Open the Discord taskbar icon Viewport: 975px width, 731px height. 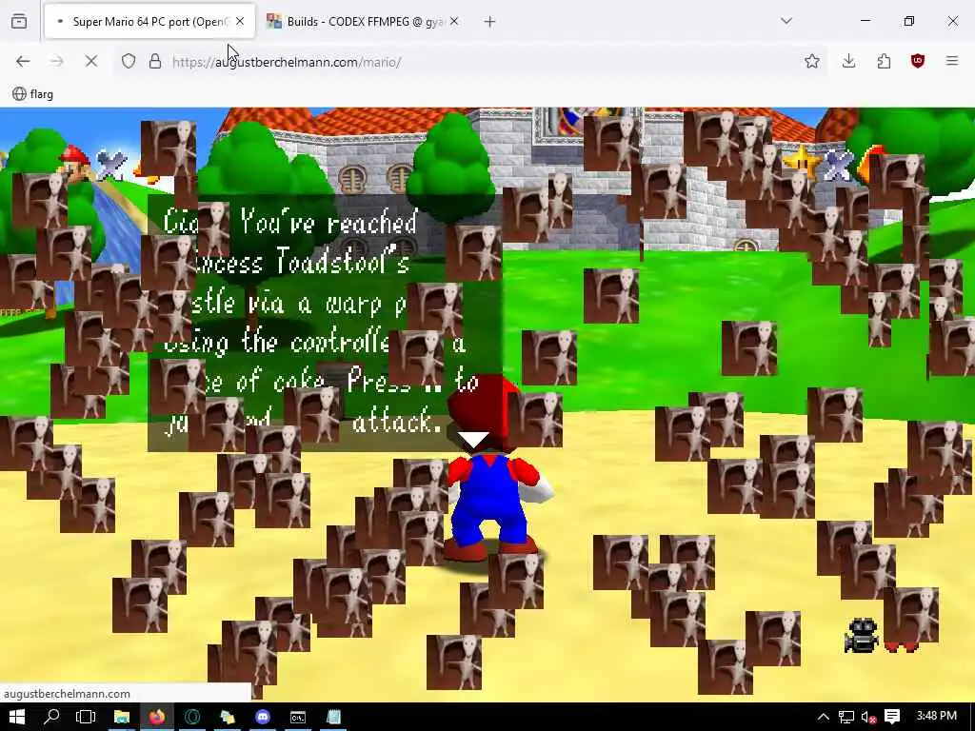263,717
